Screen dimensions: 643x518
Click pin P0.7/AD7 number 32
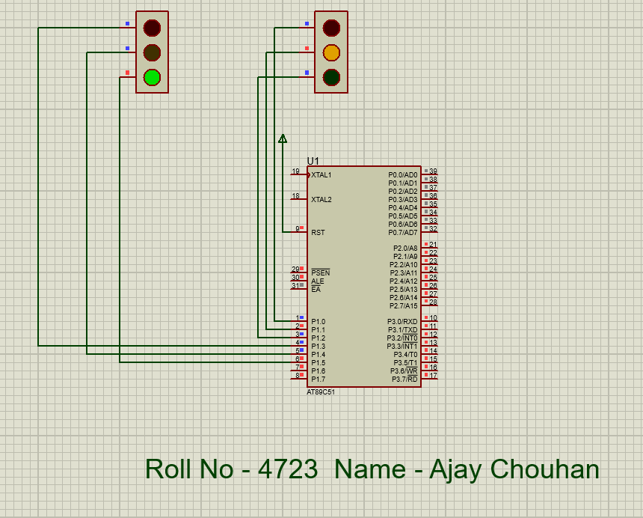[x=430, y=231]
